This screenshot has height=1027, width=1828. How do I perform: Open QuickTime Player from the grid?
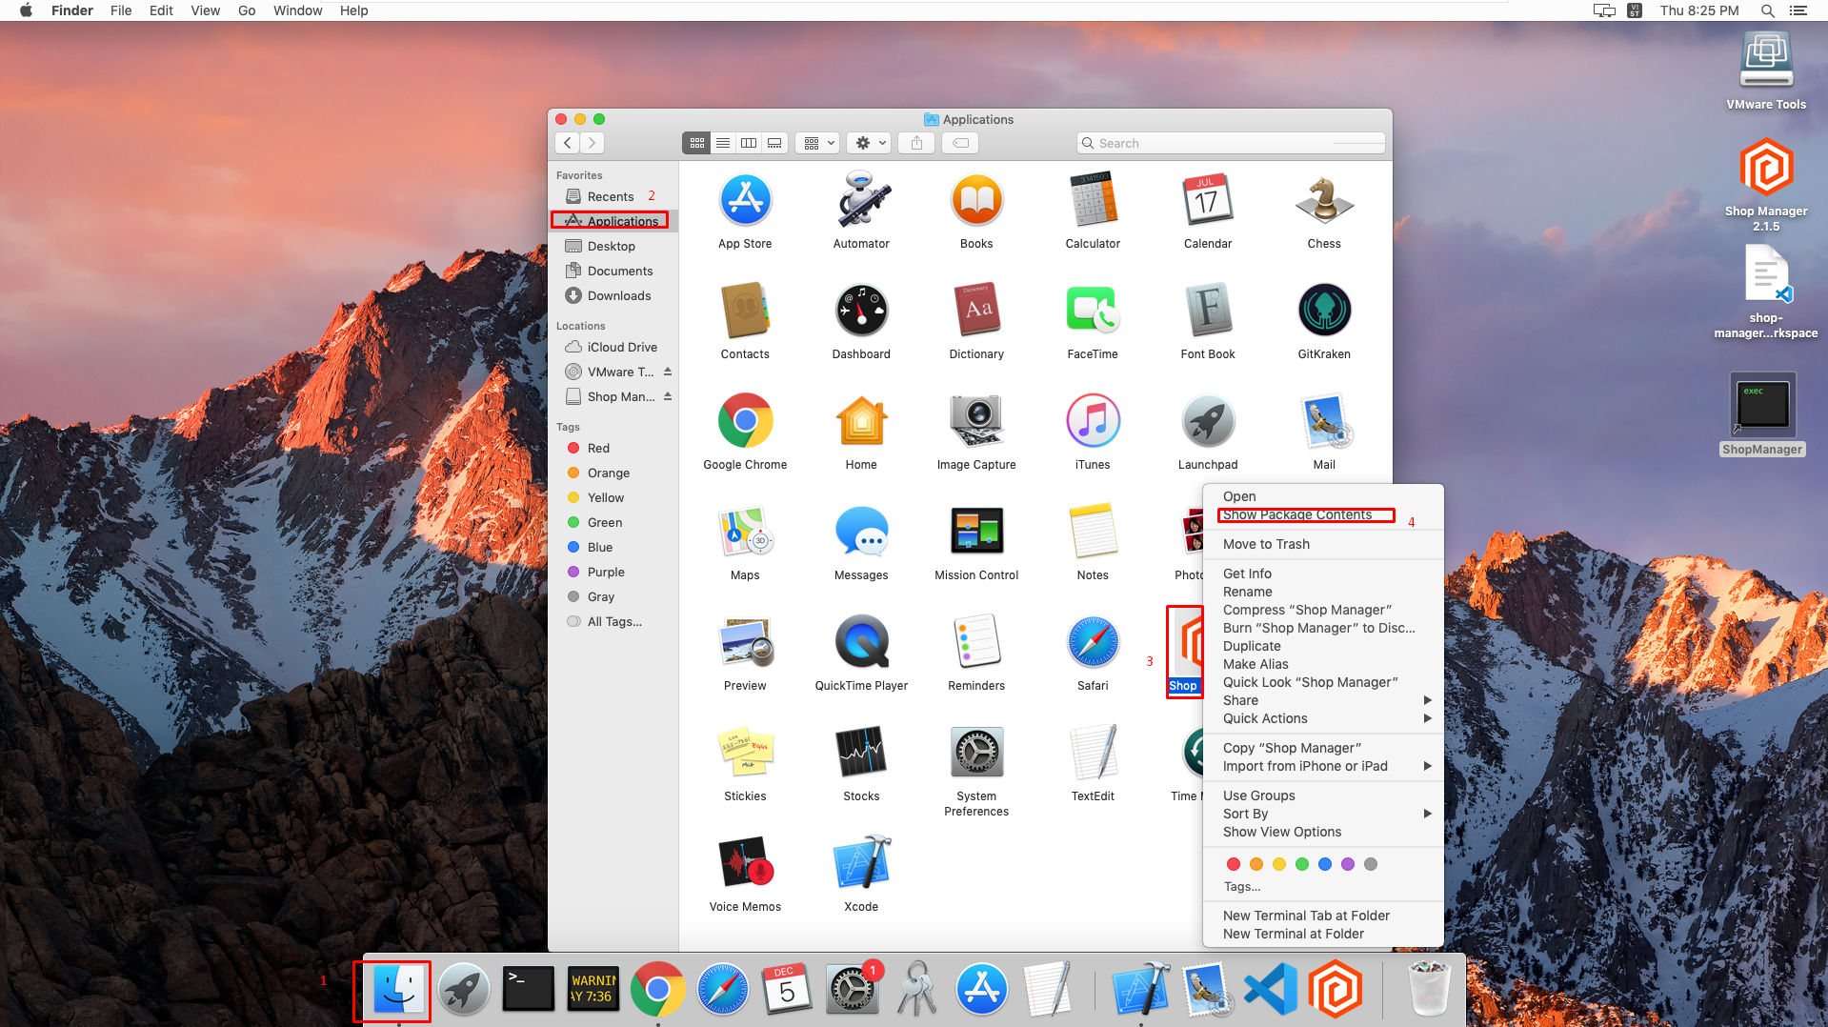[x=861, y=642]
